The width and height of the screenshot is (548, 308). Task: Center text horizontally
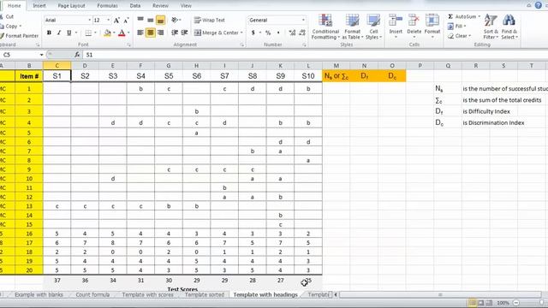tap(151, 33)
